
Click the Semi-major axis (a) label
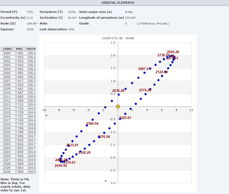click(x=95, y=12)
